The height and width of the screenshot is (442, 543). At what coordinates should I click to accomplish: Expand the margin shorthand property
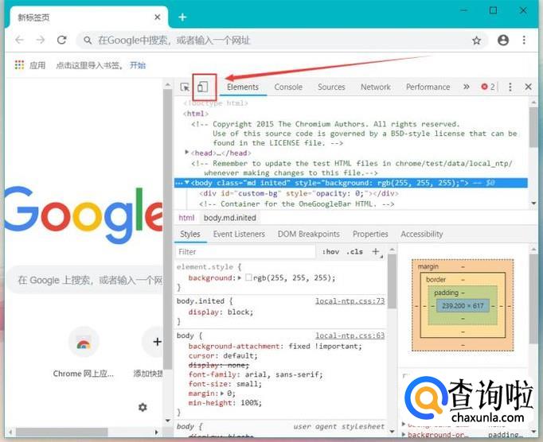[222, 394]
